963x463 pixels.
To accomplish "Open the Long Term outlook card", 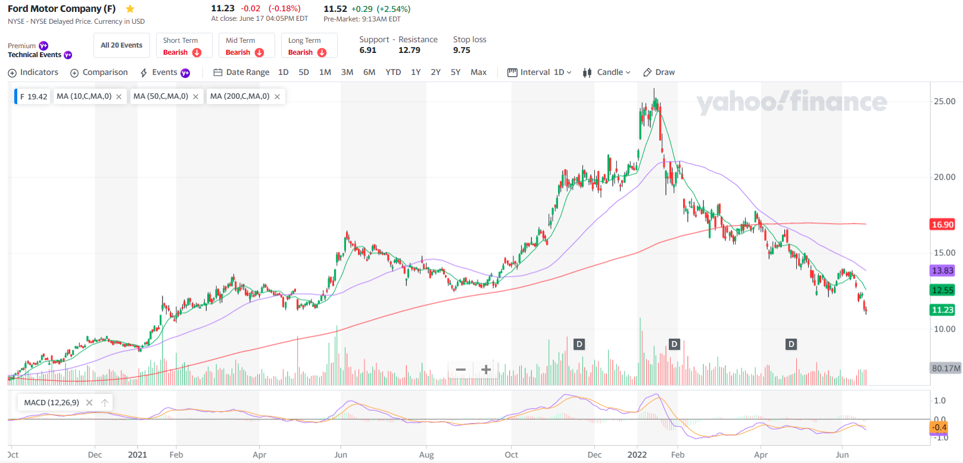I will coord(309,45).
